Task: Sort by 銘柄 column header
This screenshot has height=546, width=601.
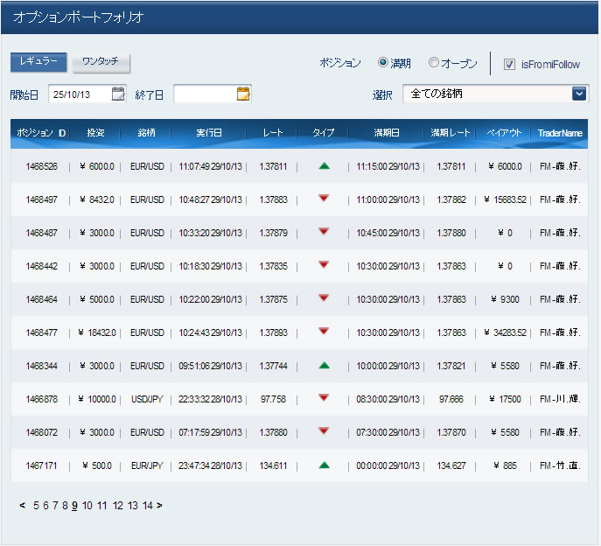Action: click(146, 133)
